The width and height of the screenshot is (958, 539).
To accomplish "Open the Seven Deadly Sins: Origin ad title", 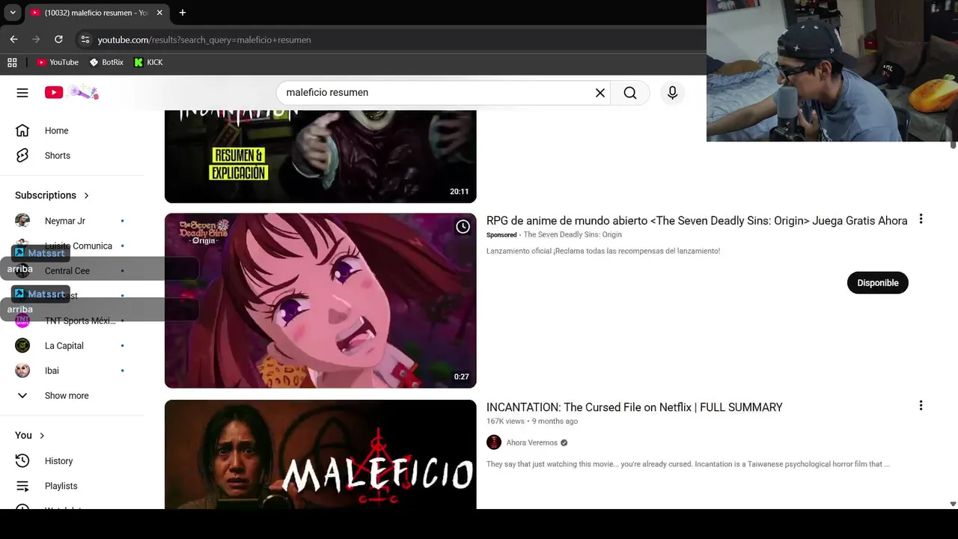I will [697, 221].
